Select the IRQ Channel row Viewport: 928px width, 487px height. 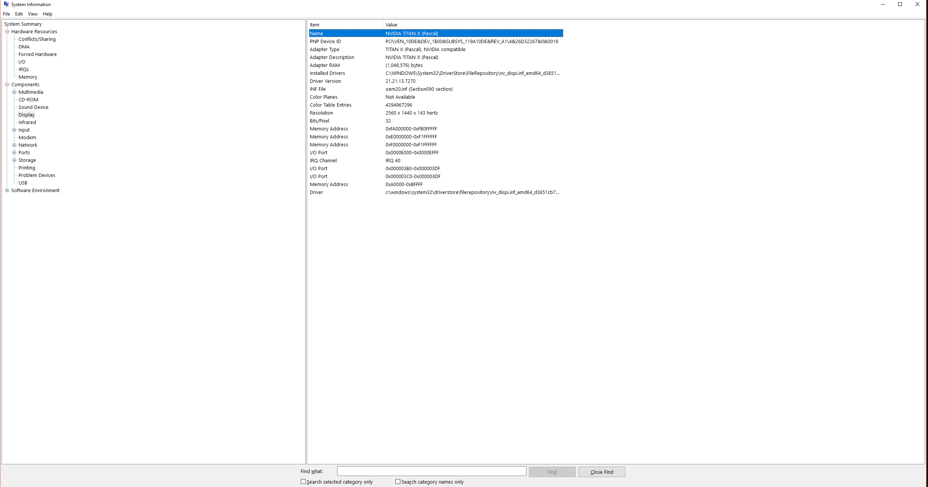pos(436,161)
